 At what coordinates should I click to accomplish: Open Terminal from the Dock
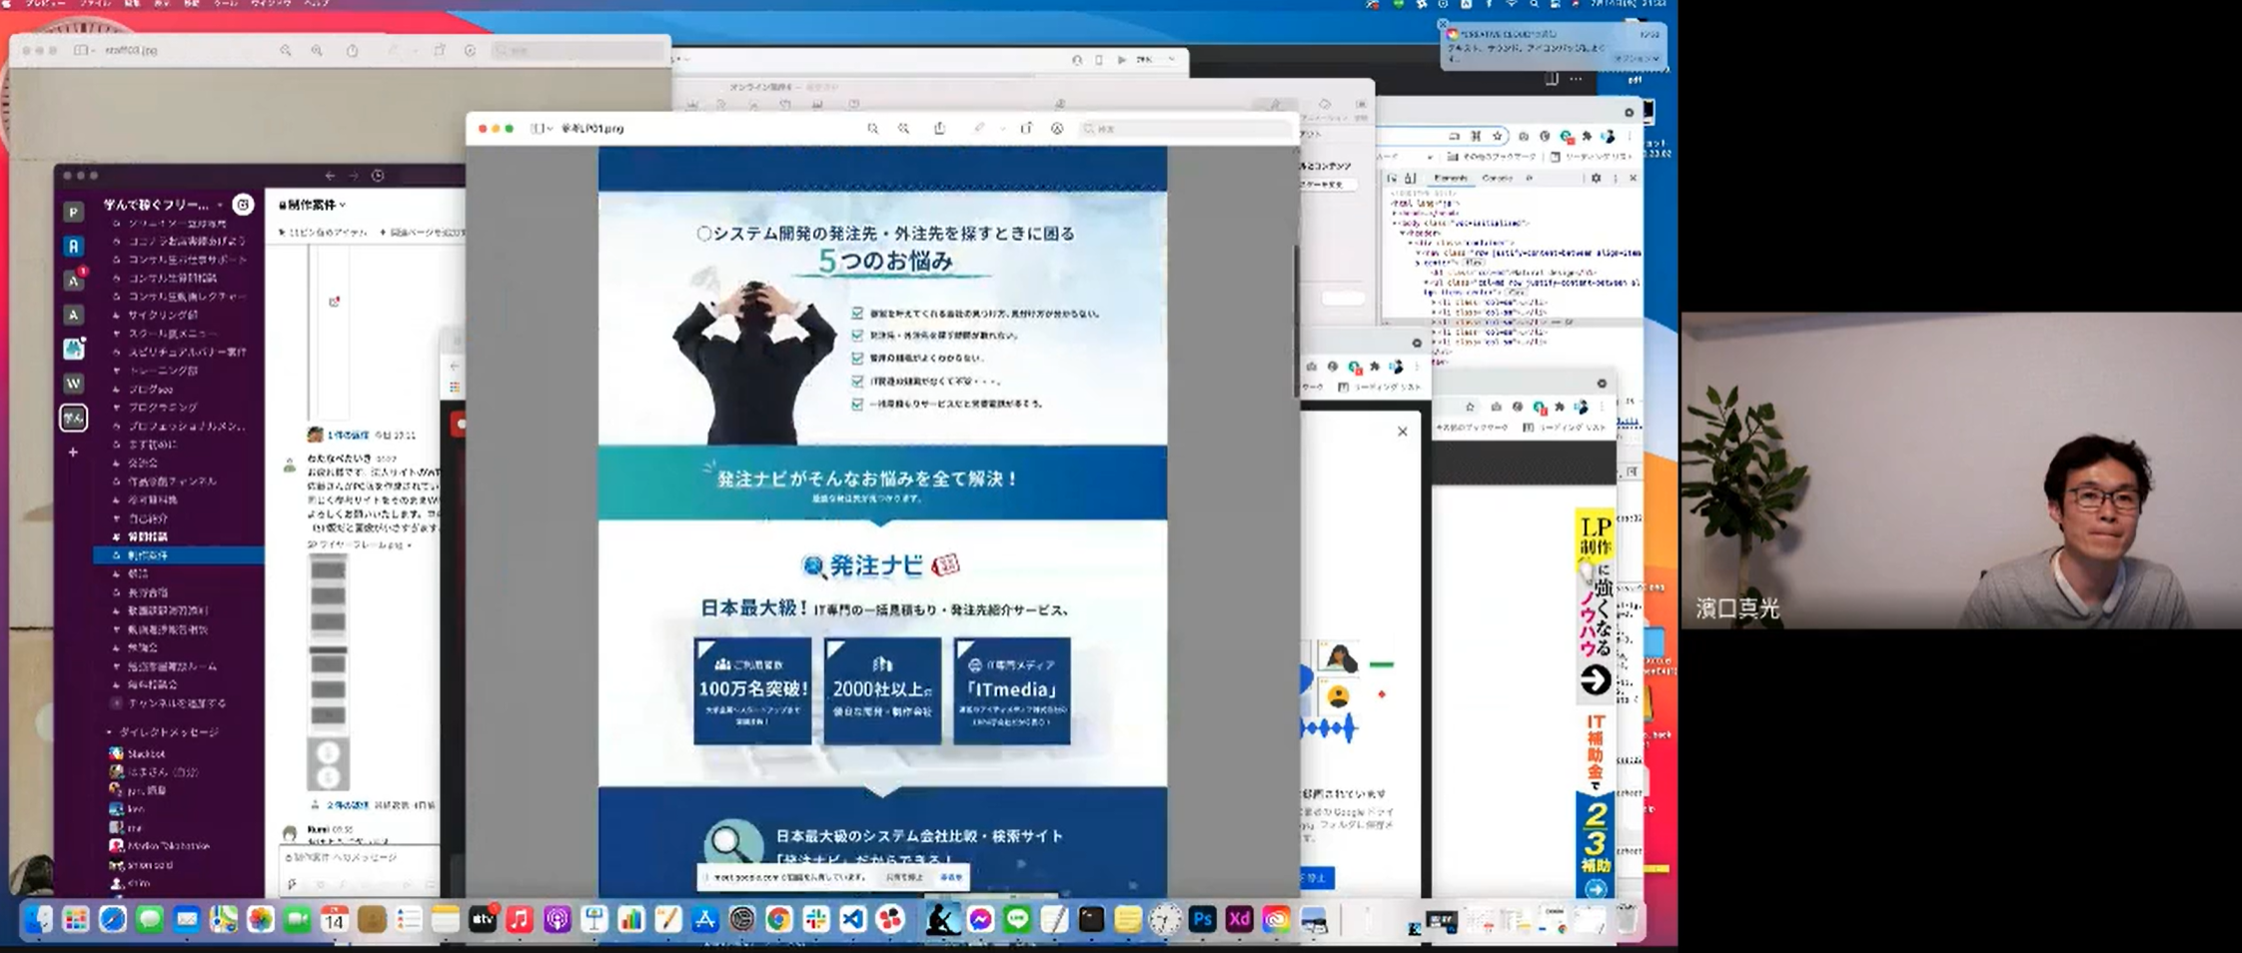point(1091,919)
